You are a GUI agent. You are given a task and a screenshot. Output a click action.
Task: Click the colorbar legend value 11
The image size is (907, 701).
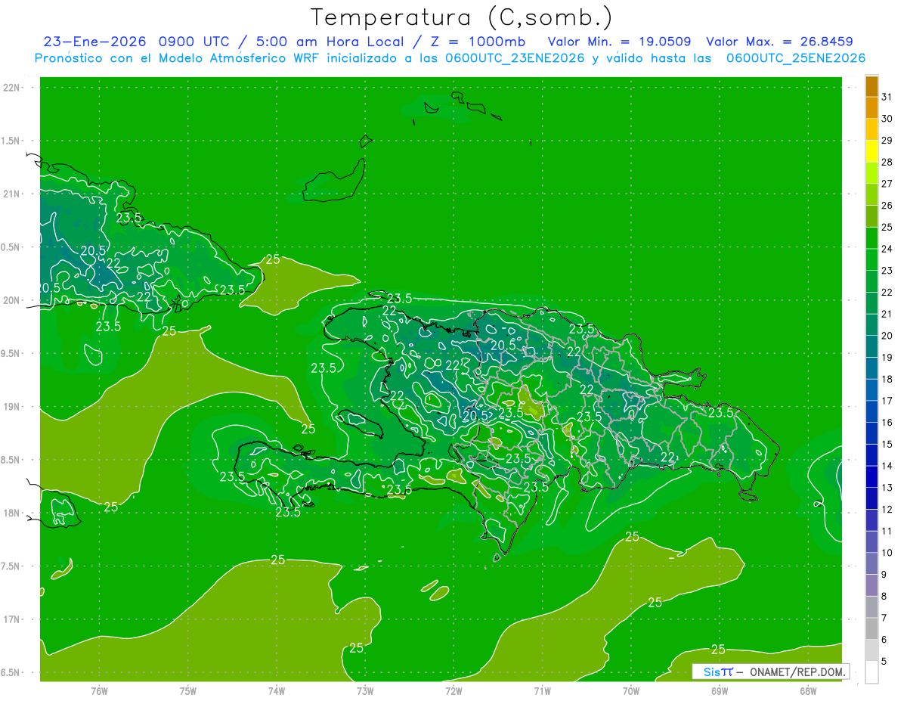[887, 531]
